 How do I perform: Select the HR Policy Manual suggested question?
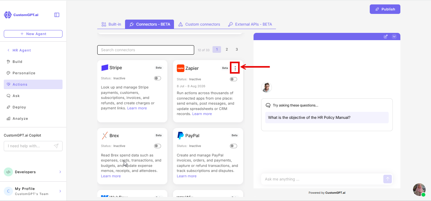coord(327,118)
